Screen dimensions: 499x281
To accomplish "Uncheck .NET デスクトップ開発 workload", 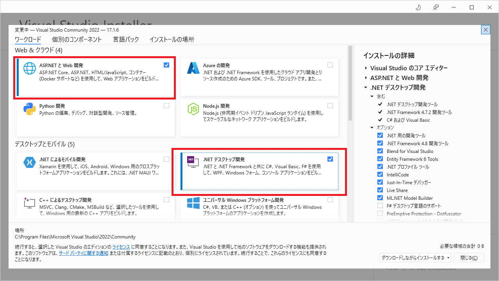I will (x=330, y=159).
